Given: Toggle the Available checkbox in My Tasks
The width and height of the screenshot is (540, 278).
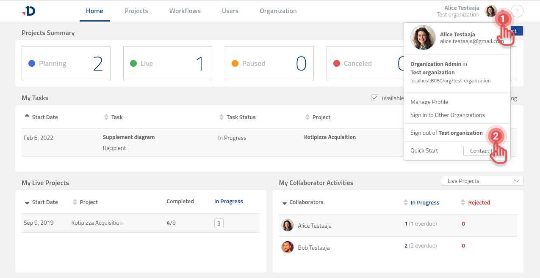Looking at the screenshot, I should point(375,98).
